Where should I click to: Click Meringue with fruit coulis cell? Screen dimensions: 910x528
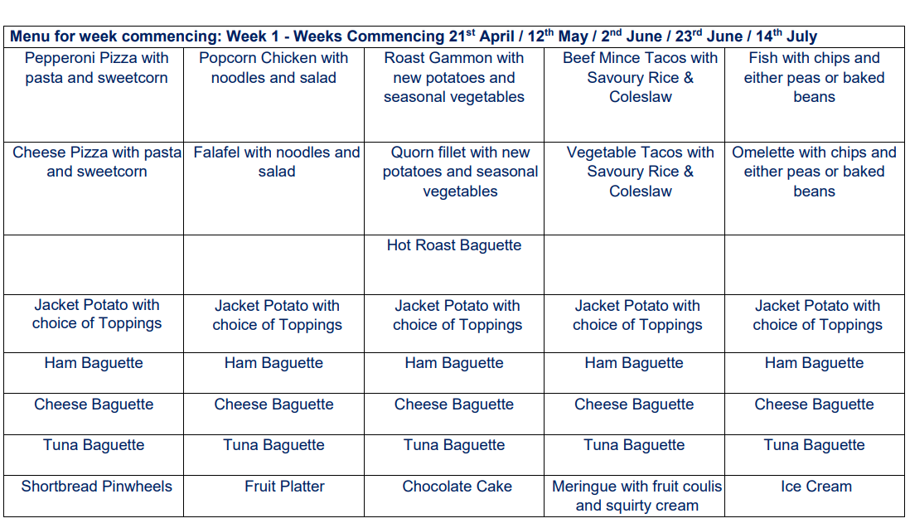634,496
